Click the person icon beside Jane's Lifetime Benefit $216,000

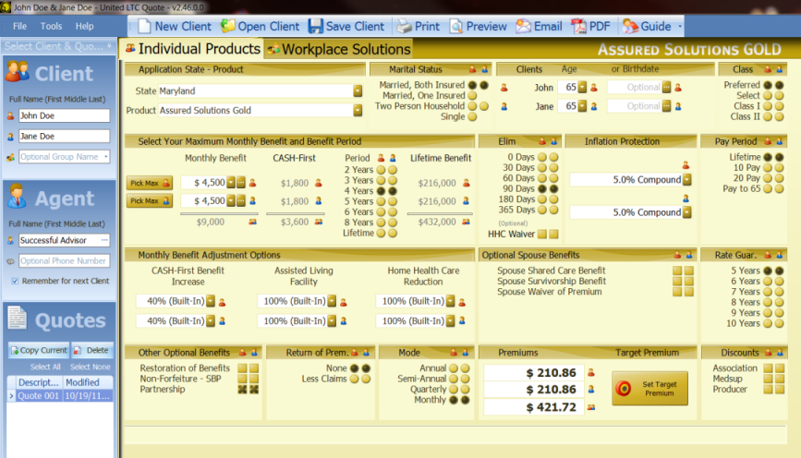click(x=466, y=201)
